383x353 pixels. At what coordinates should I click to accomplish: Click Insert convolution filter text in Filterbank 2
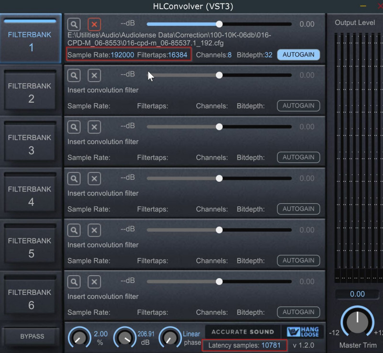pyautogui.click(x=103, y=90)
